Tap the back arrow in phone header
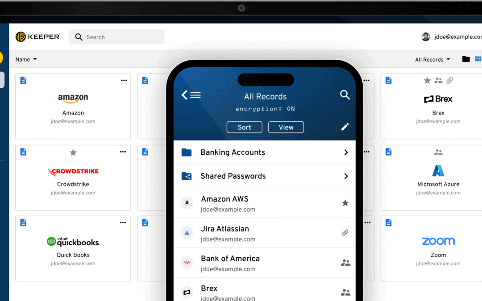 pyautogui.click(x=184, y=95)
